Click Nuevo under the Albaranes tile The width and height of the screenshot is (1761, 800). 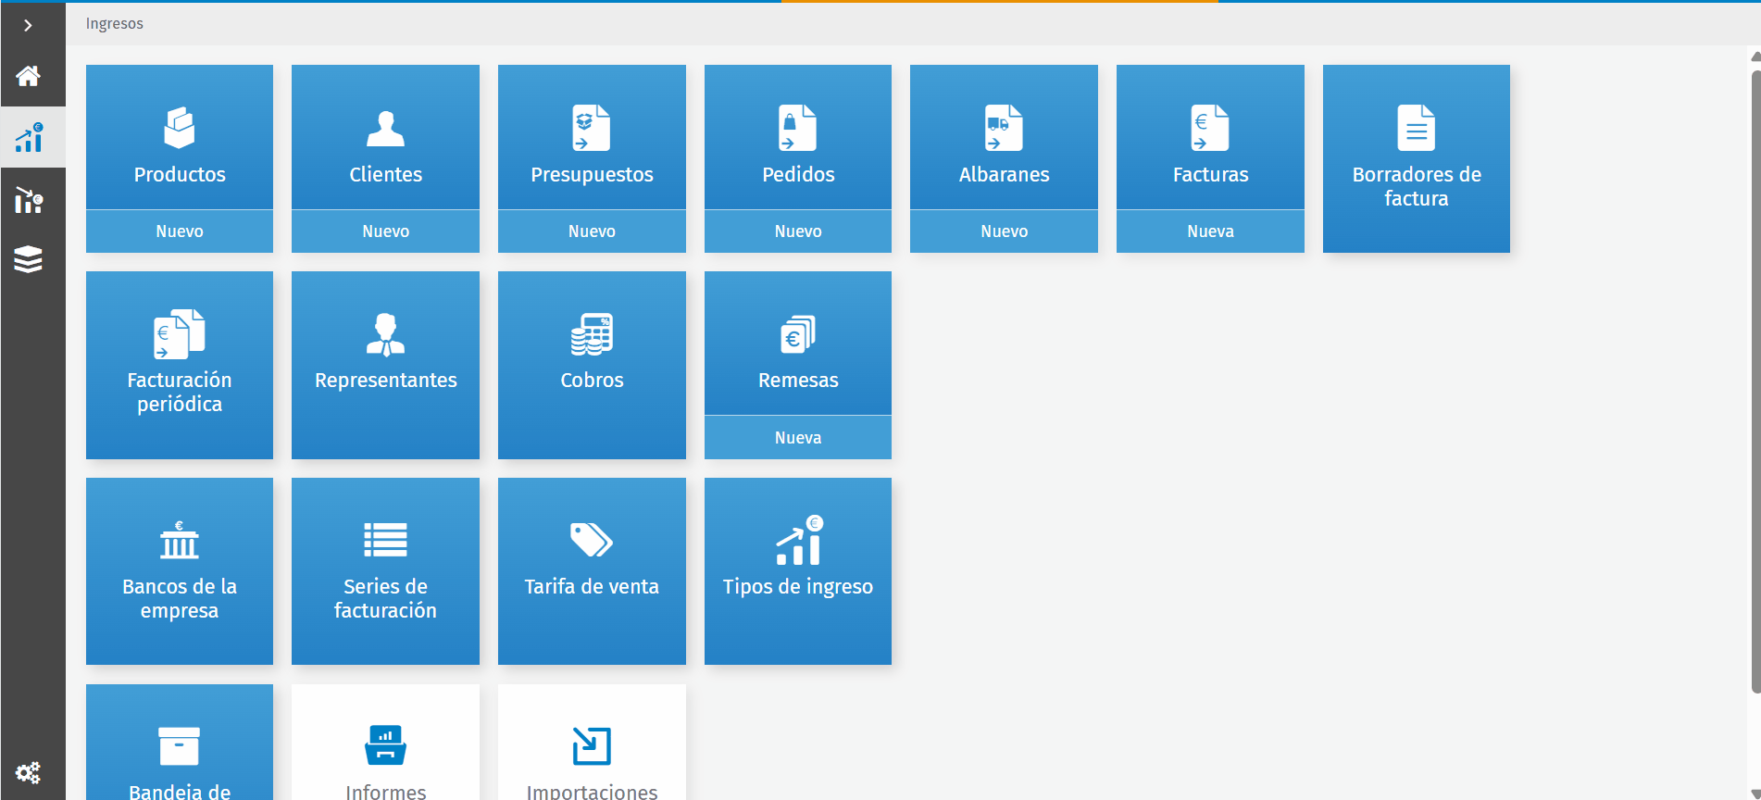(x=1004, y=231)
